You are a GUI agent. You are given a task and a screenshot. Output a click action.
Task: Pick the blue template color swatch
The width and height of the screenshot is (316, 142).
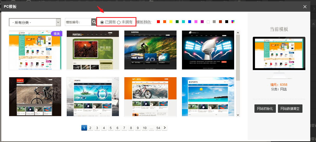click(x=190, y=22)
